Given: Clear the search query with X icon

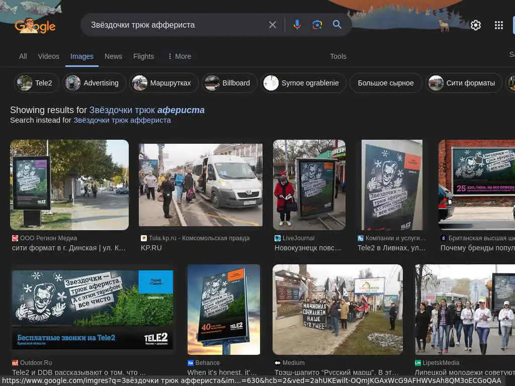Looking at the screenshot, I should 272,25.
